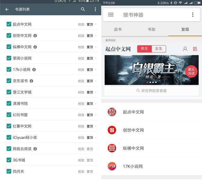Viewport: 202px width, 180px height.
Task: Switch to the 书架 tab
Action: 151,29
